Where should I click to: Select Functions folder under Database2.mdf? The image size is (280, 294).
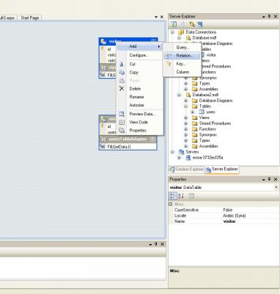tap(207, 129)
